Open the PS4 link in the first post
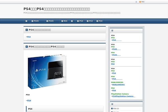This screenshot has height=112, width=168. tap(29, 37)
